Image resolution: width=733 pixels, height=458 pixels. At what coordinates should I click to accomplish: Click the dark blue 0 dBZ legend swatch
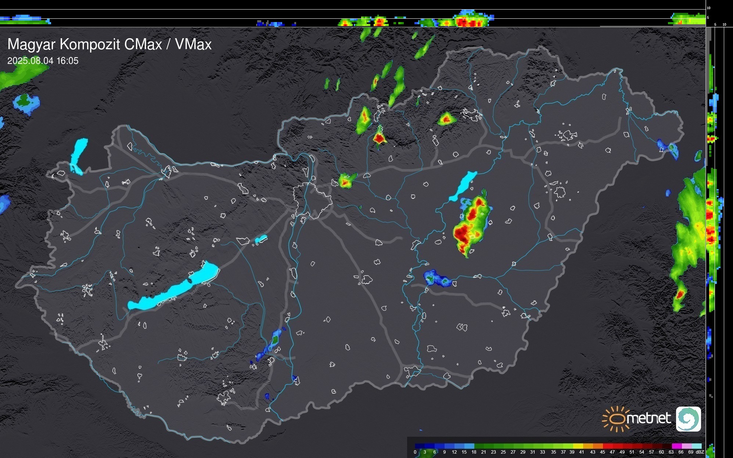coord(420,446)
